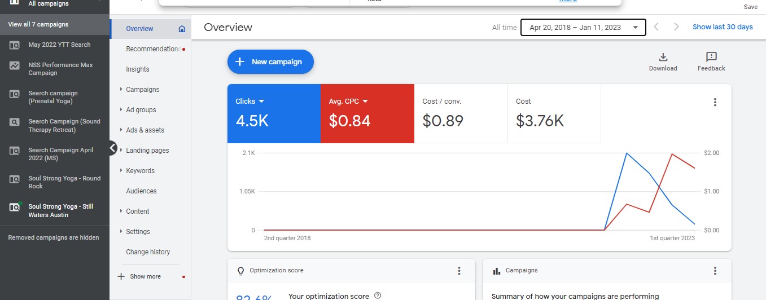766x300 pixels.
Task: Click View all 7 campaigns
Action: [55, 24]
